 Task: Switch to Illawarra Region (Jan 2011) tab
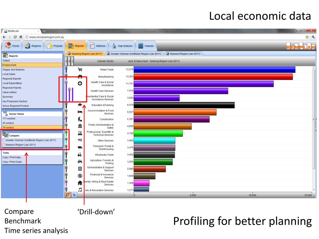tap(183, 54)
